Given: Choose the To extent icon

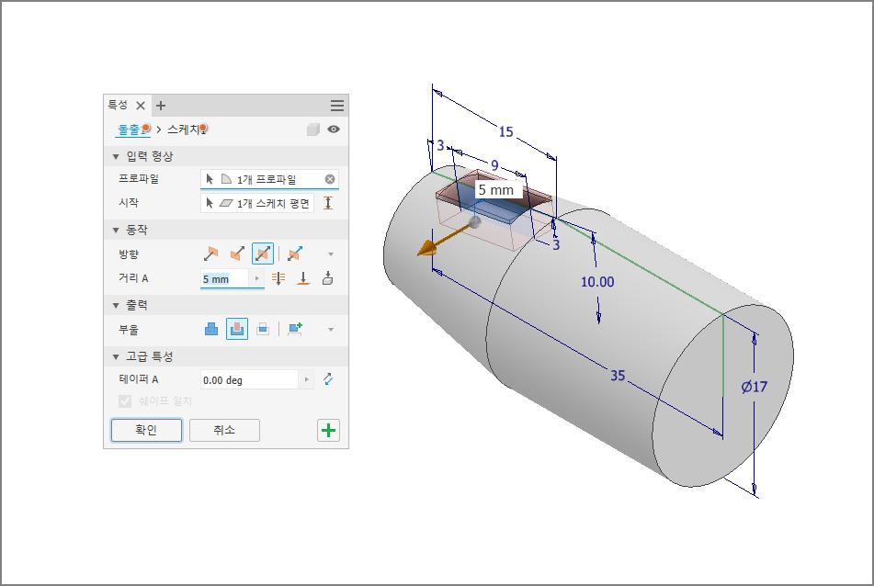Looking at the screenshot, I should (x=303, y=278).
